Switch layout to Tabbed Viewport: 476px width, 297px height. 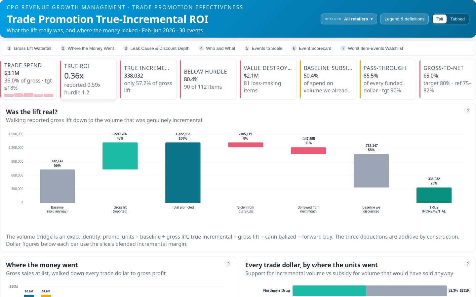457,19
